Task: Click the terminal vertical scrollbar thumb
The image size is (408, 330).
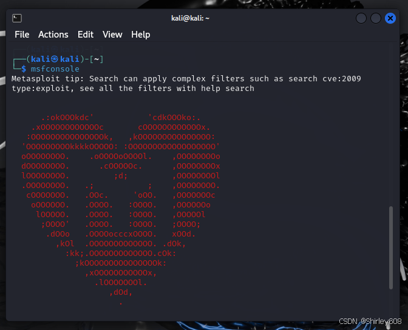Action: (x=390, y=247)
